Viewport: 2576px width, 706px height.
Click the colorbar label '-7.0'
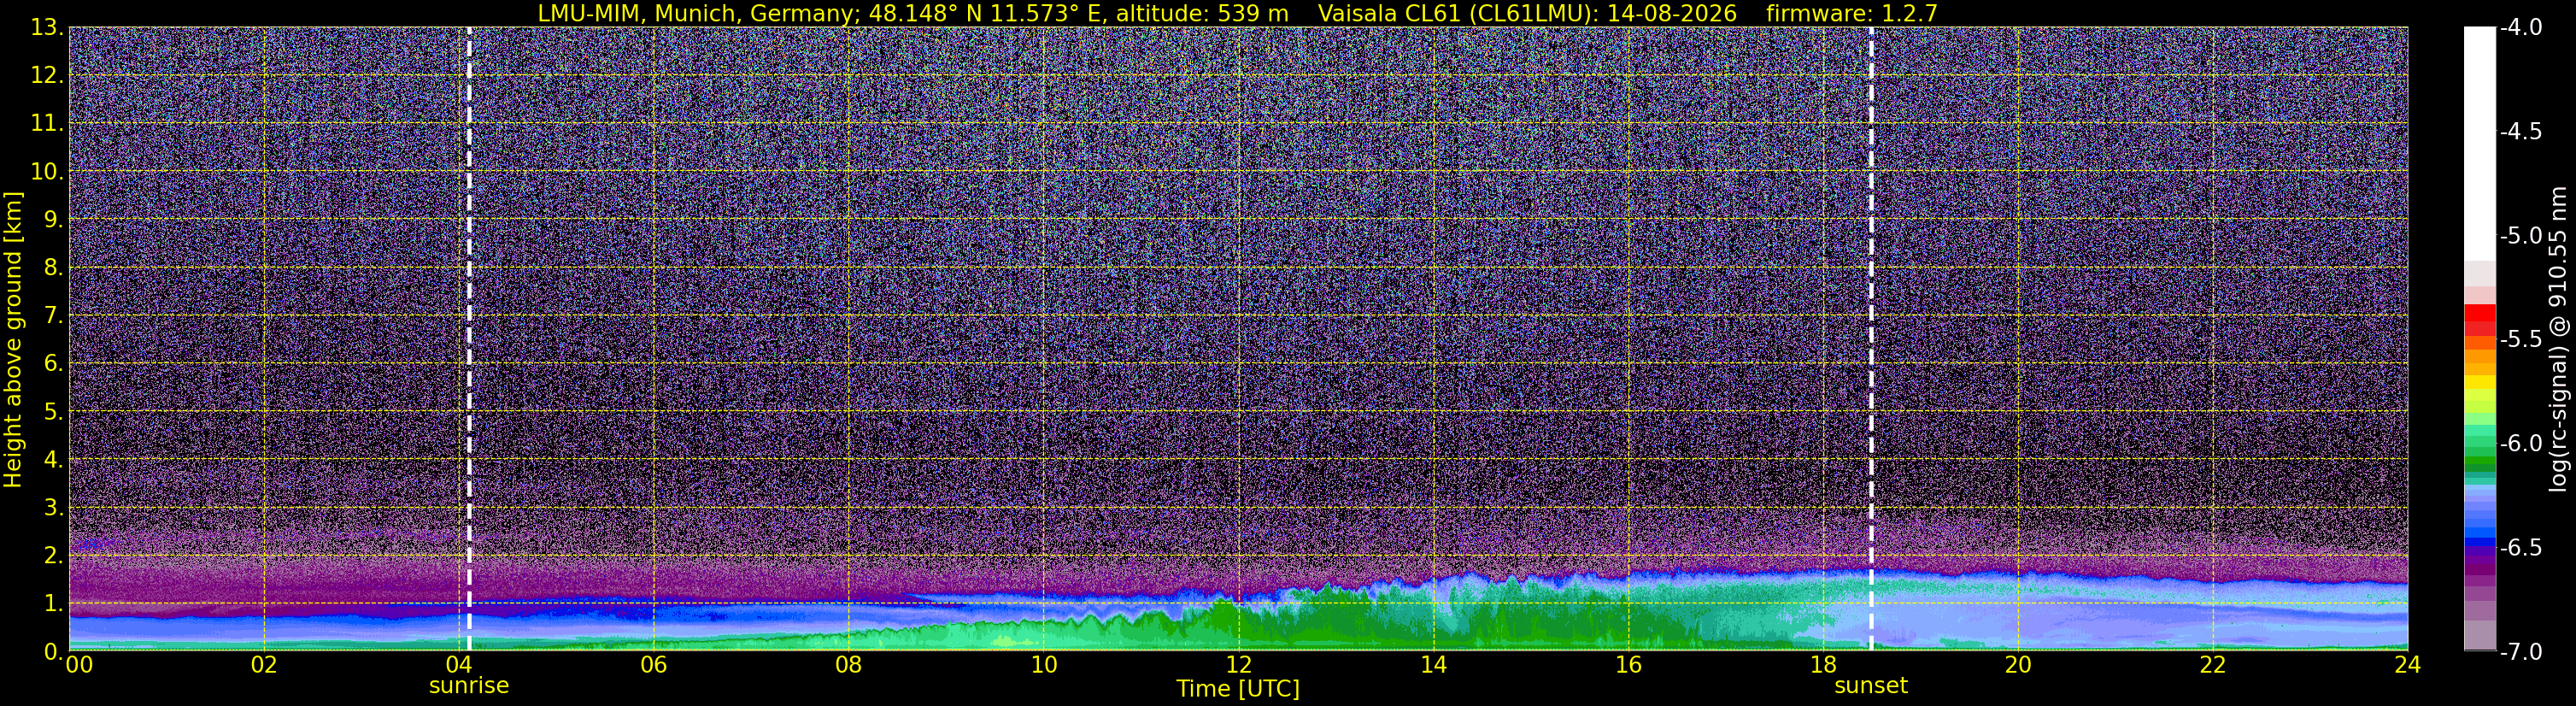(2520, 652)
